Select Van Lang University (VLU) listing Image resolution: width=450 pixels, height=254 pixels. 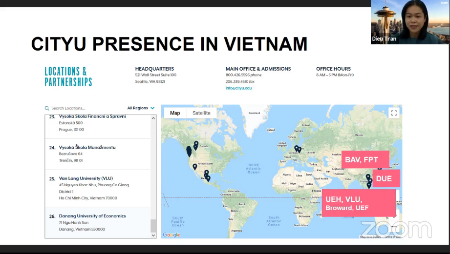coord(98,188)
